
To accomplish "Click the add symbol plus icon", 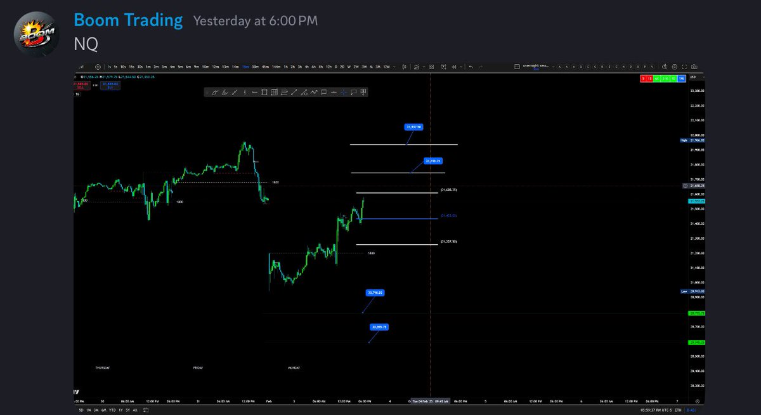I will (x=98, y=66).
